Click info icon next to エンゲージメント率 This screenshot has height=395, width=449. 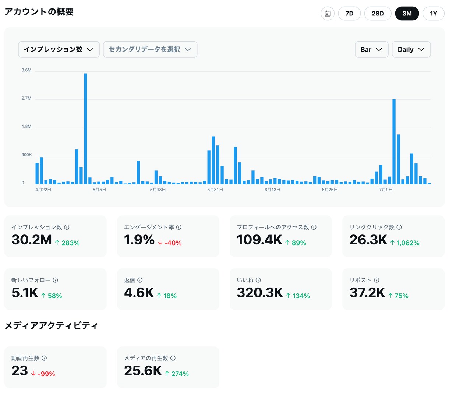[x=179, y=227]
